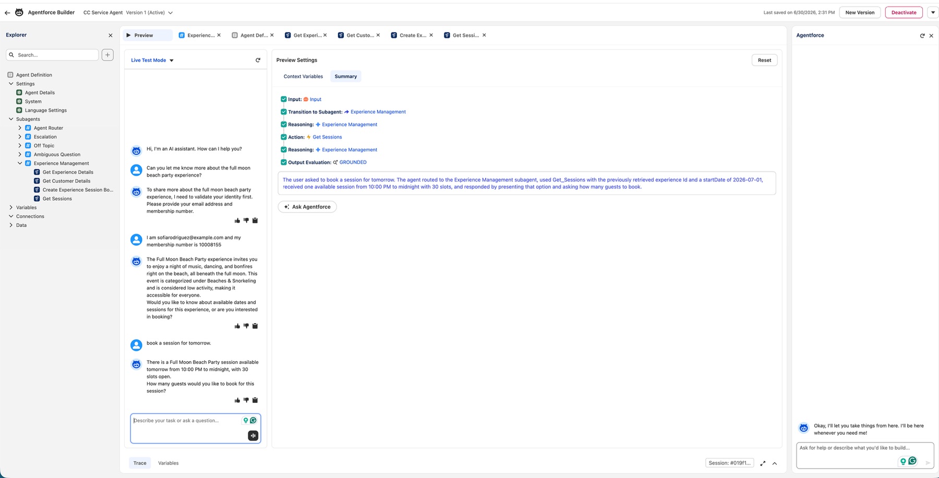
Task: Click the Reset button in Preview Settings
Action: click(x=764, y=60)
